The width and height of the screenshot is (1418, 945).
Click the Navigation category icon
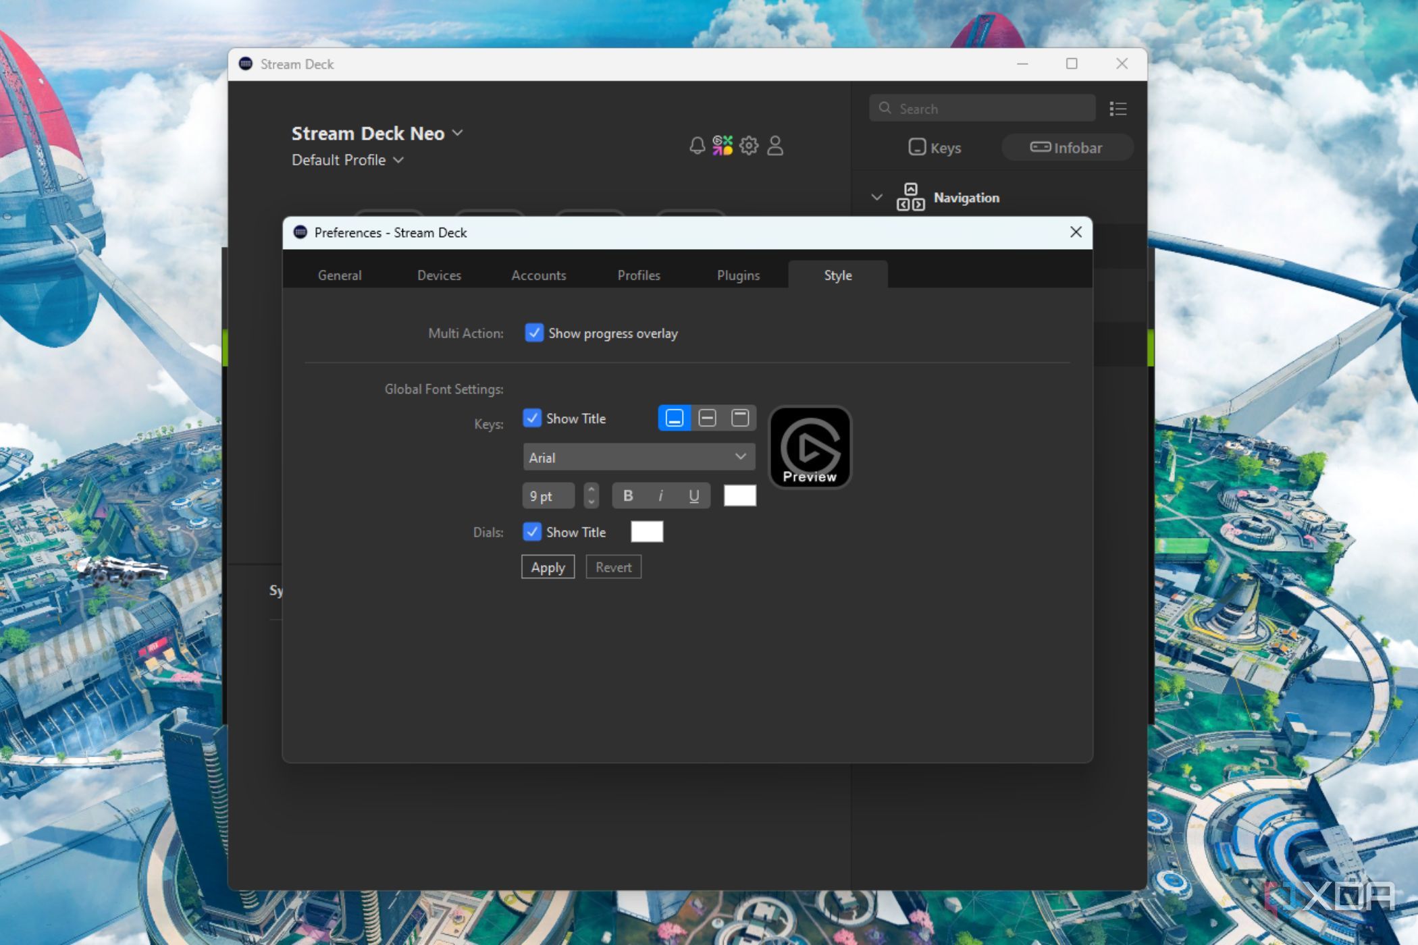point(910,197)
